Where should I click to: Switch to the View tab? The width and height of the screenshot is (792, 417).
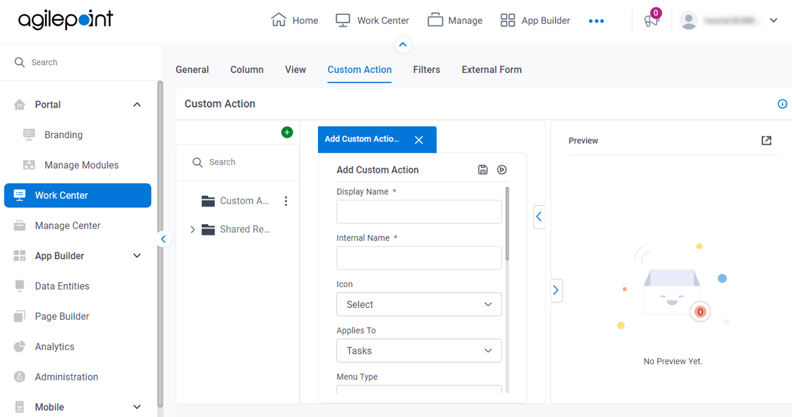295,70
